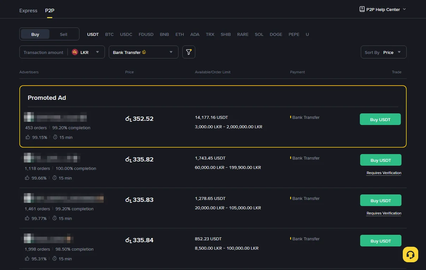Buy USDT at price 335.82

381,160
